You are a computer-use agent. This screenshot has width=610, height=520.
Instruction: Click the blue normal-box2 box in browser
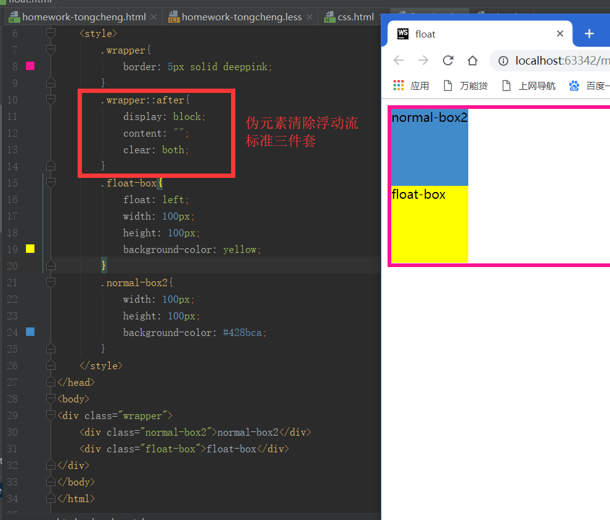(429, 147)
